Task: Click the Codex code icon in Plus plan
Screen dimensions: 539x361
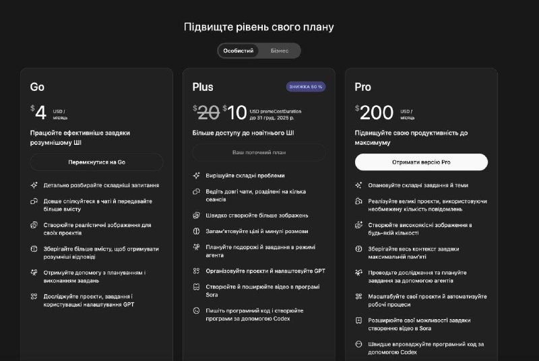Action: [x=196, y=310]
